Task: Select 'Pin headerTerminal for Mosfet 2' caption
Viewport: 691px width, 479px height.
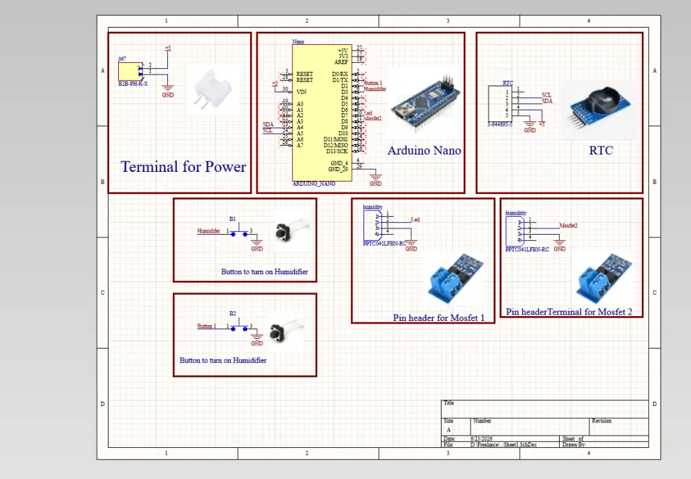Action: pyautogui.click(x=569, y=312)
